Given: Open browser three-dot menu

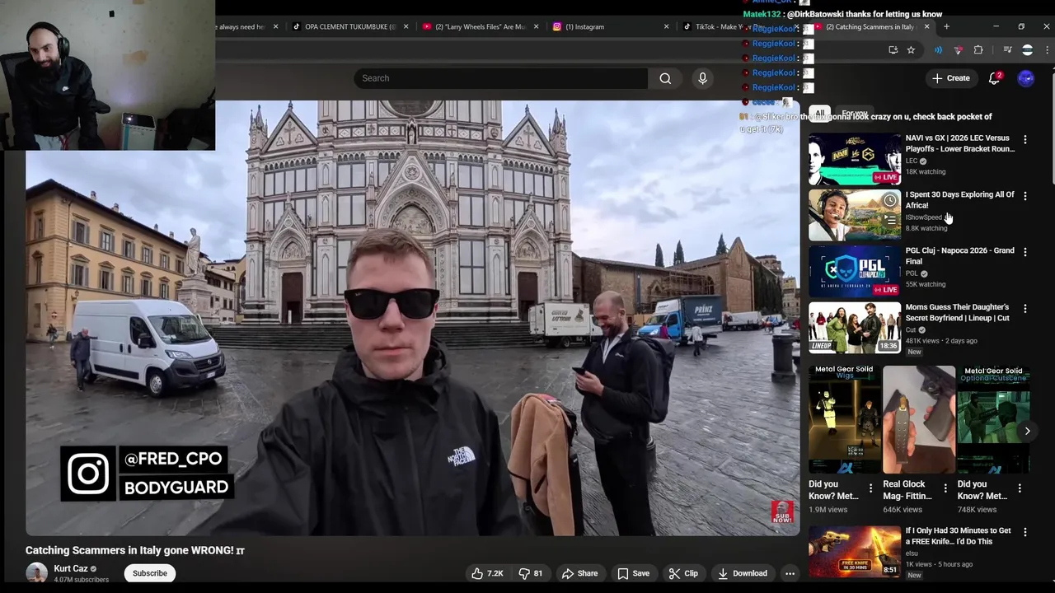Looking at the screenshot, I should click(1047, 50).
